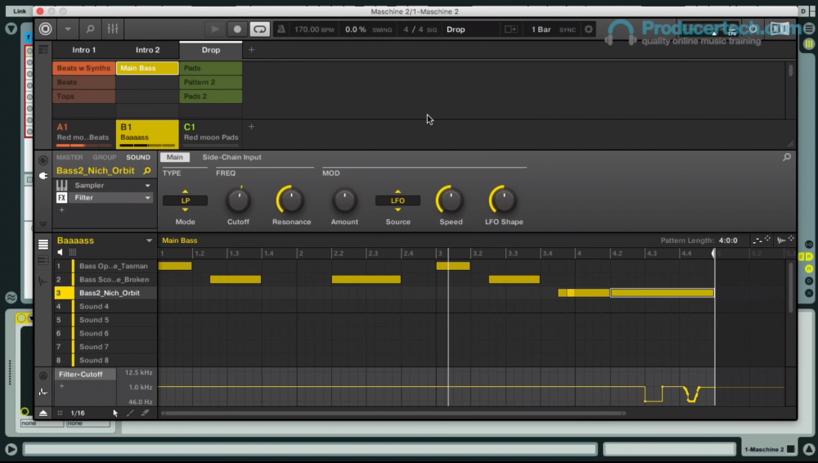Open the Baaaass group dropdown arrow
The image size is (818, 463).
(149, 240)
